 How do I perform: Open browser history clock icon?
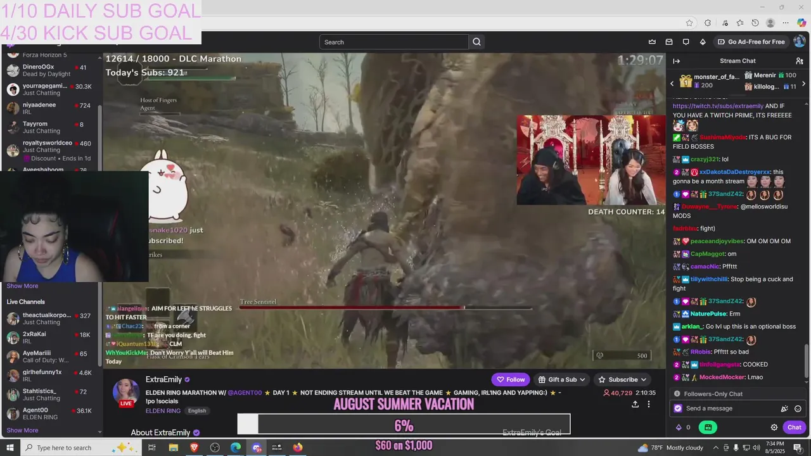[755, 23]
